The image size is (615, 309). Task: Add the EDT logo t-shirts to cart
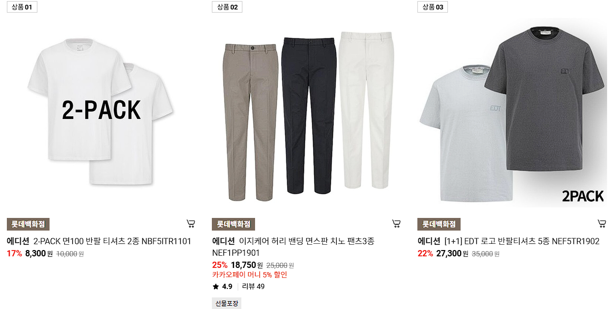pos(602,224)
